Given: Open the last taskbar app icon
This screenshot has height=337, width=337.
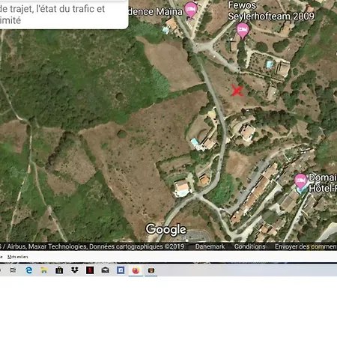Looking at the screenshot, I should click(151, 270).
